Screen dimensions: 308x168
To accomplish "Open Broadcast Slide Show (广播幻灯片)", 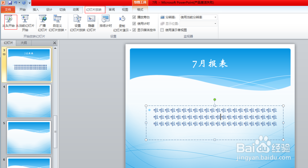I will click(x=43, y=23).
